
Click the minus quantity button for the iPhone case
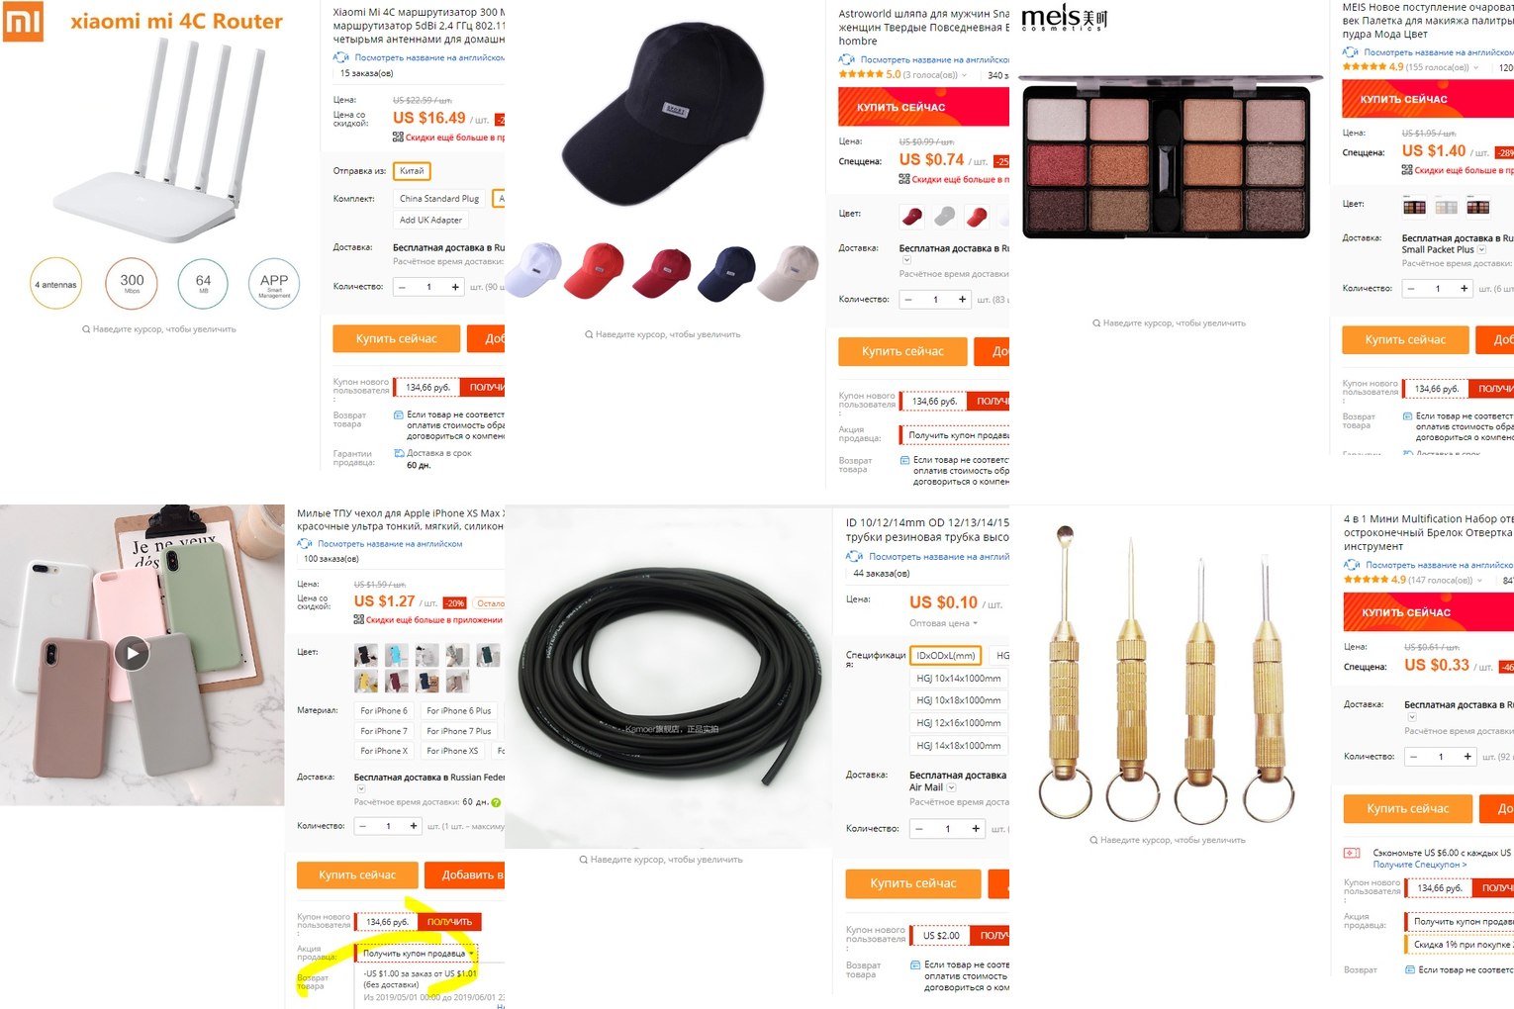click(x=363, y=825)
